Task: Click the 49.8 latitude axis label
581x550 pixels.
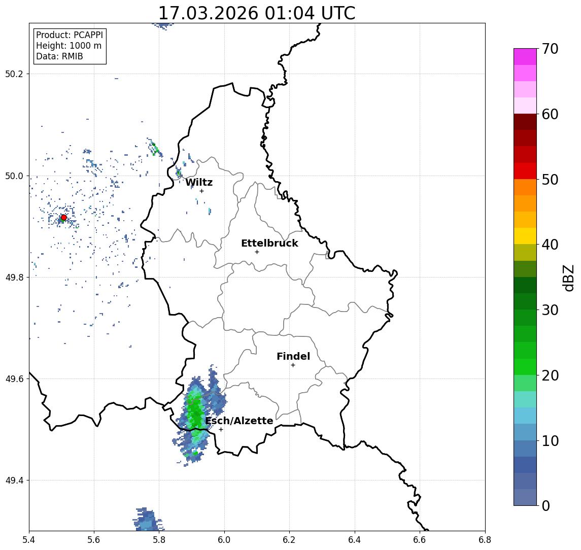Action: pos(14,278)
